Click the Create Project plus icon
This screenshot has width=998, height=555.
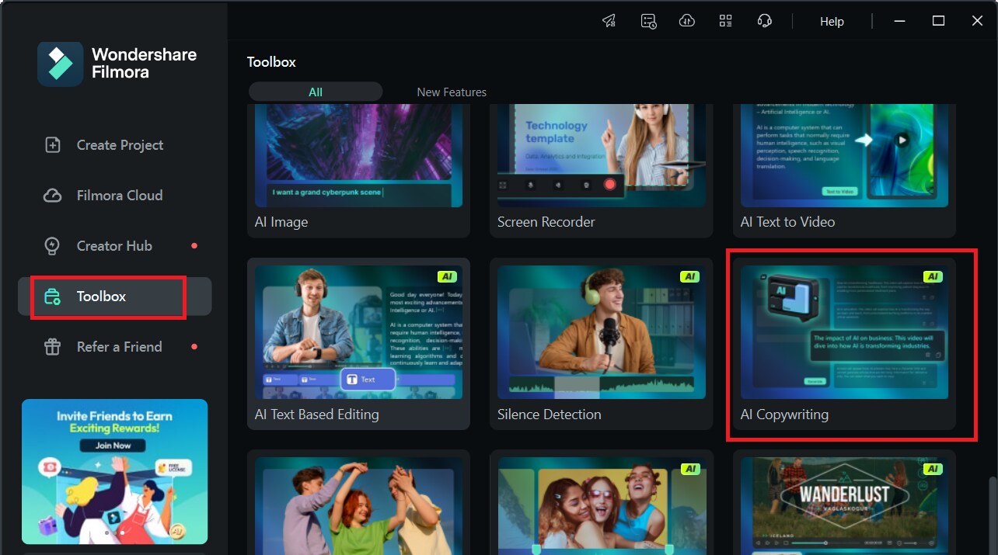pyautogui.click(x=52, y=145)
